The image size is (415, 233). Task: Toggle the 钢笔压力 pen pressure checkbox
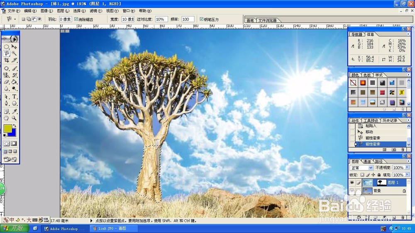[201, 19]
